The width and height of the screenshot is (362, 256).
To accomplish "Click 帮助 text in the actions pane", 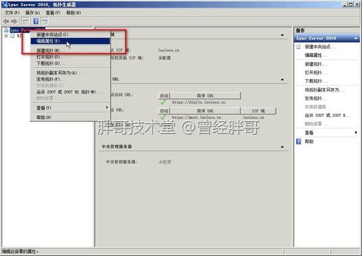I will click(309, 141).
